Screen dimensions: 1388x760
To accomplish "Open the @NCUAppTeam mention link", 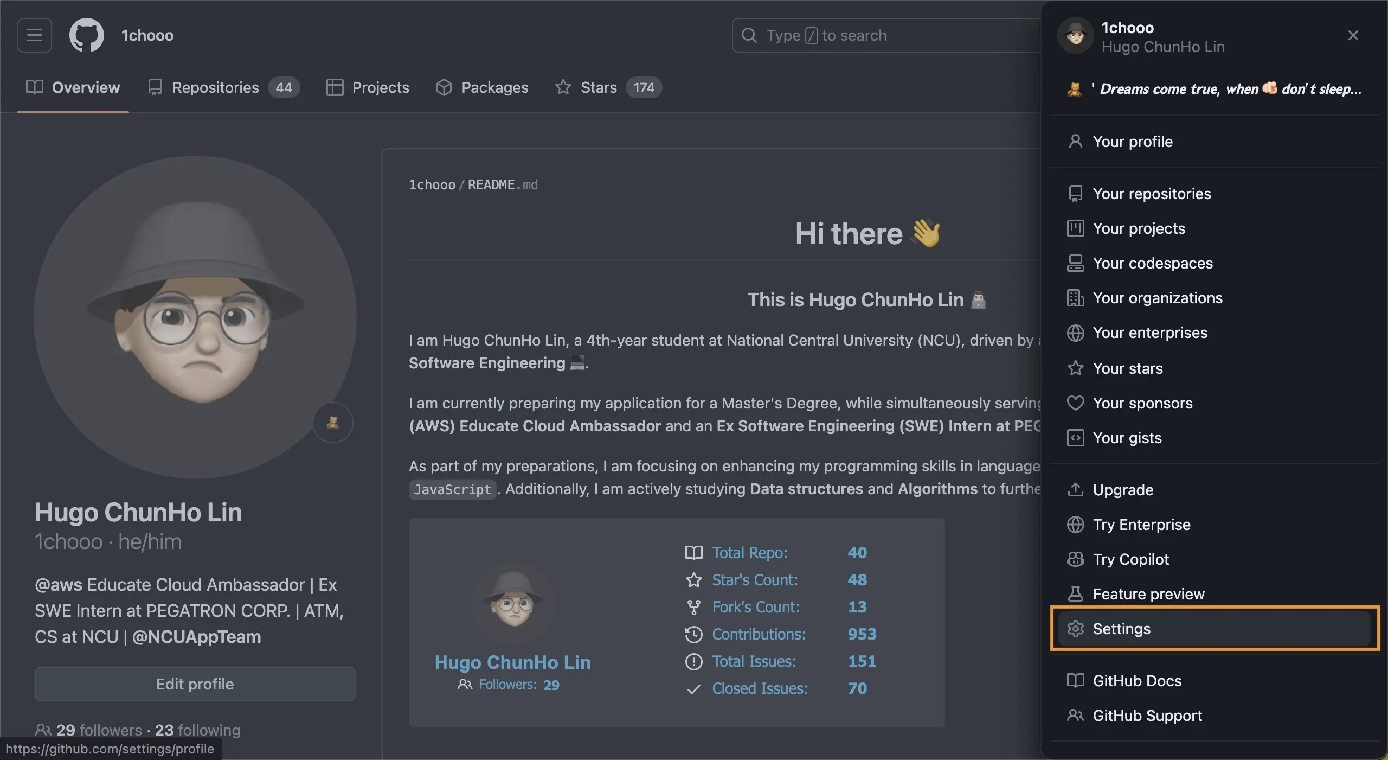I will 196,636.
